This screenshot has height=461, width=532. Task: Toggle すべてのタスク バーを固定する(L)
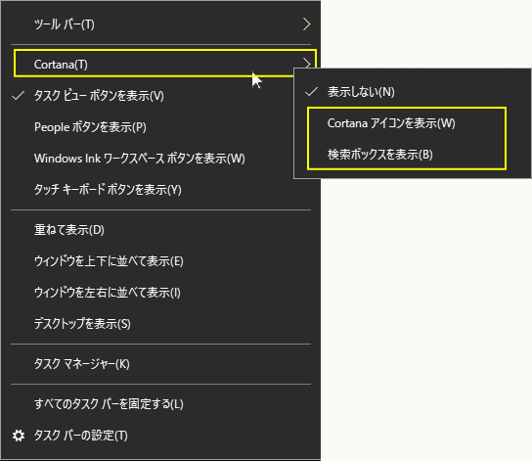click(161, 404)
